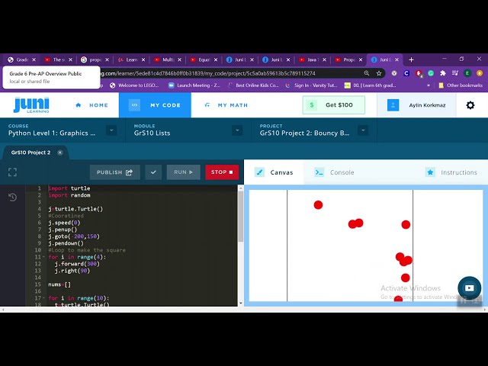The image size is (488, 366).
Task: Open the MY MATH section
Action: pos(226,105)
